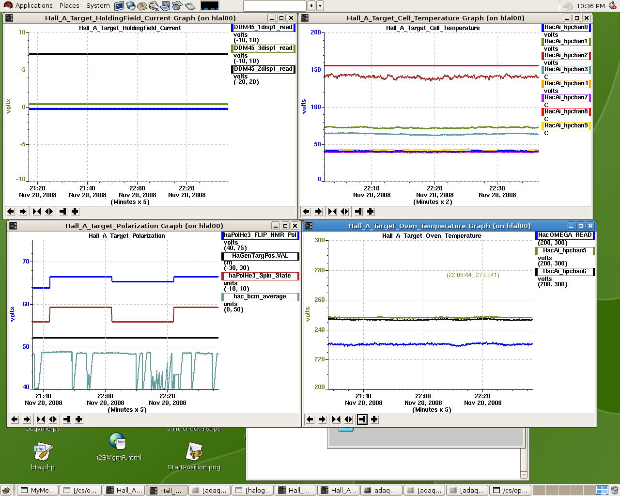Open the Places menu
Image resolution: width=620 pixels, height=496 pixels.
pos(69,6)
